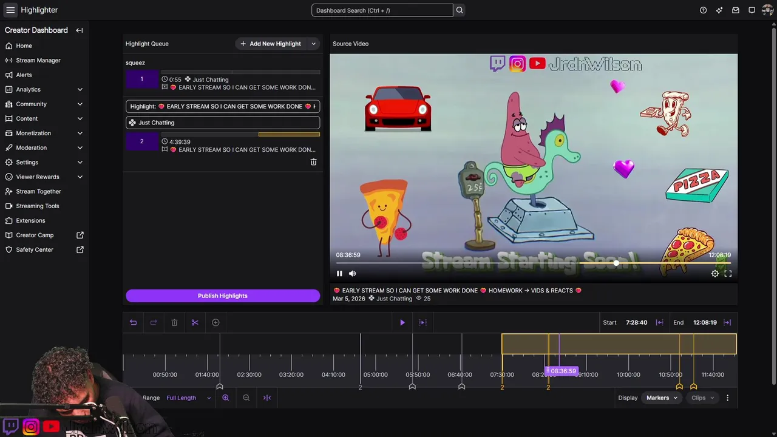Viewport: 777px width, 437px height.
Task: Click the Add New Highlight button
Action: click(x=271, y=44)
